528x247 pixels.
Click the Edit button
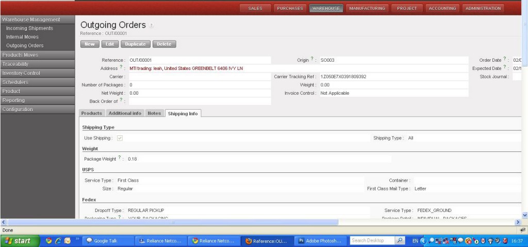coord(110,44)
